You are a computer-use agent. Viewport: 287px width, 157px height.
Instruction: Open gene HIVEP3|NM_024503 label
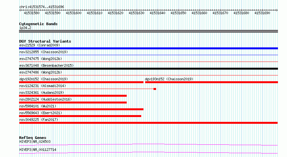pos(35,142)
